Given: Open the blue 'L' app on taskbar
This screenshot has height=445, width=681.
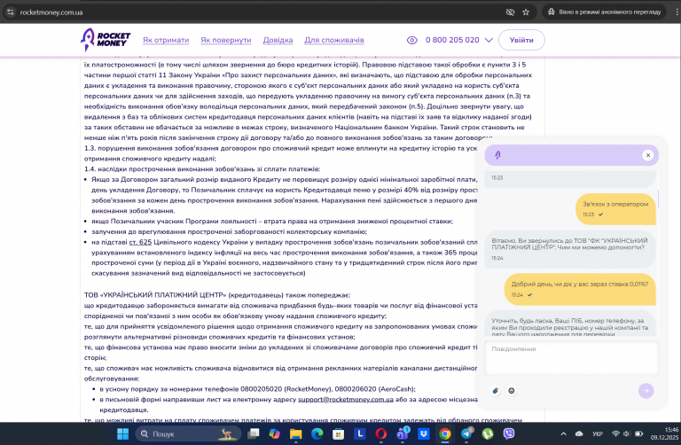Looking at the screenshot, I should (x=360, y=433).
